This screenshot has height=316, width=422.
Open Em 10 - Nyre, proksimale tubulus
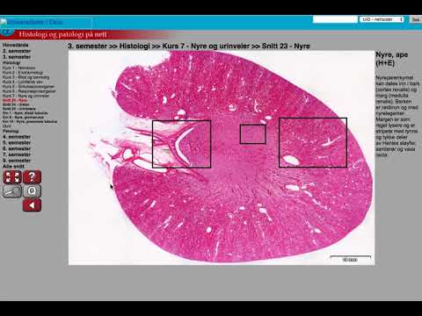[x=30, y=121]
